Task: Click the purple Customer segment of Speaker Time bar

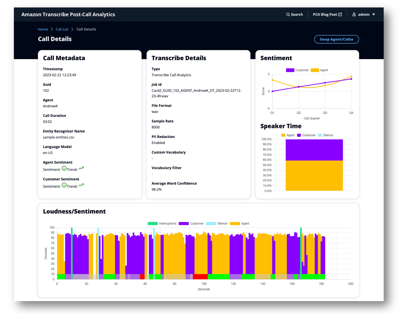Action: point(314,150)
